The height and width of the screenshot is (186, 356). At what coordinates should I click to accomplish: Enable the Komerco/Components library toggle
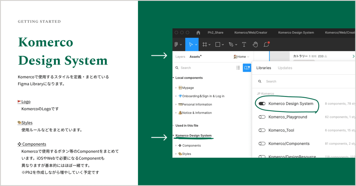pyautogui.click(x=262, y=144)
